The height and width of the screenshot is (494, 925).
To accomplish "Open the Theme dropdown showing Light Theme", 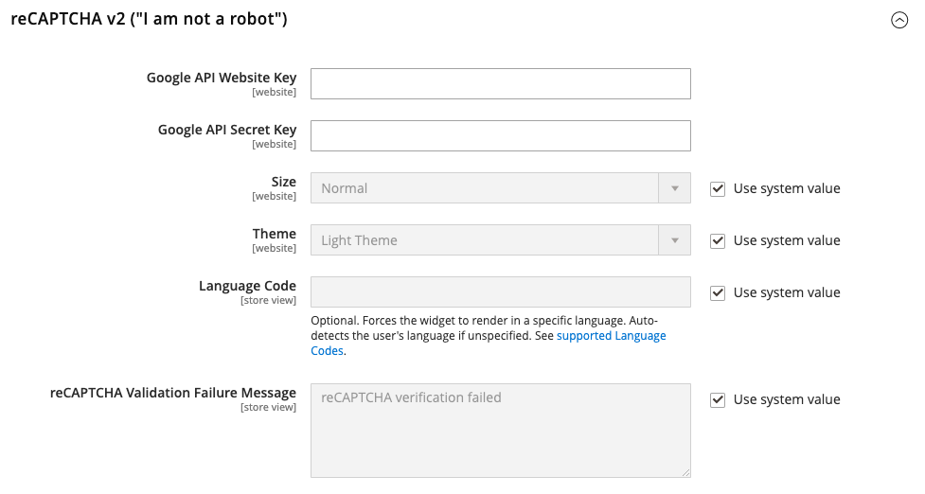I will pyautogui.click(x=500, y=240).
